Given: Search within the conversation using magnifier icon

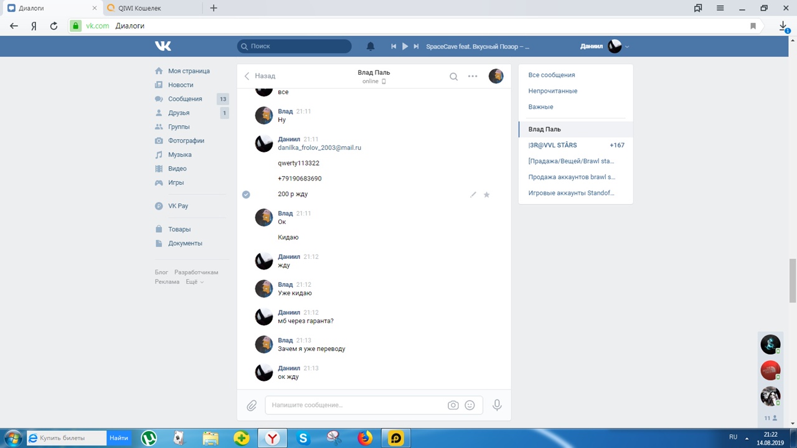Looking at the screenshot, I should [x=454, y=77].
